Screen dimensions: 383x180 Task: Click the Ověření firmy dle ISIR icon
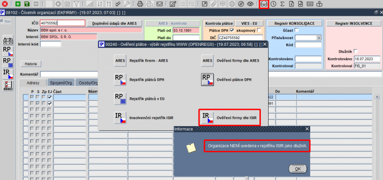tap(207, 118)
